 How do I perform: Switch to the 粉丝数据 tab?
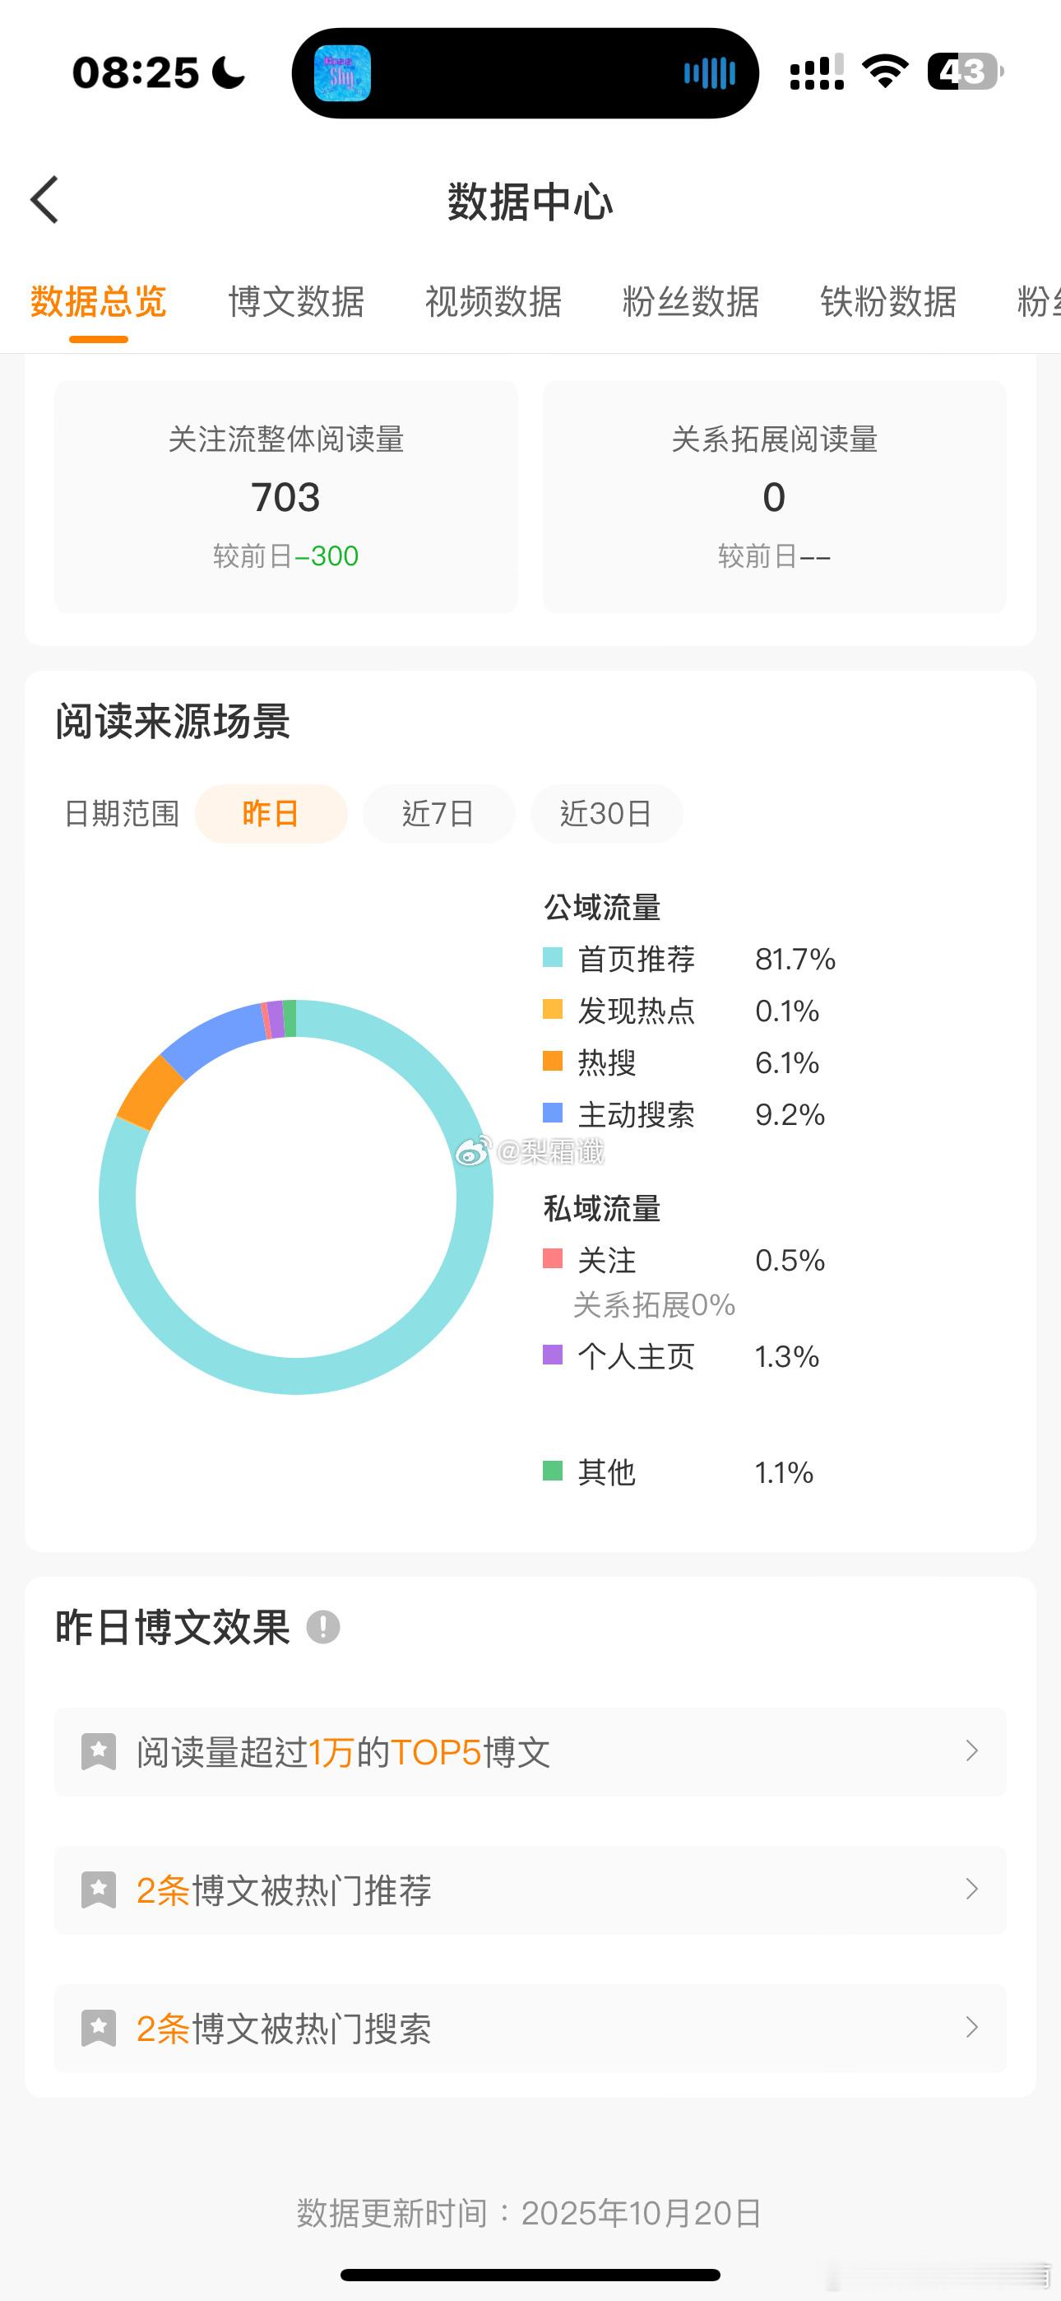click(x=691, y=302)
